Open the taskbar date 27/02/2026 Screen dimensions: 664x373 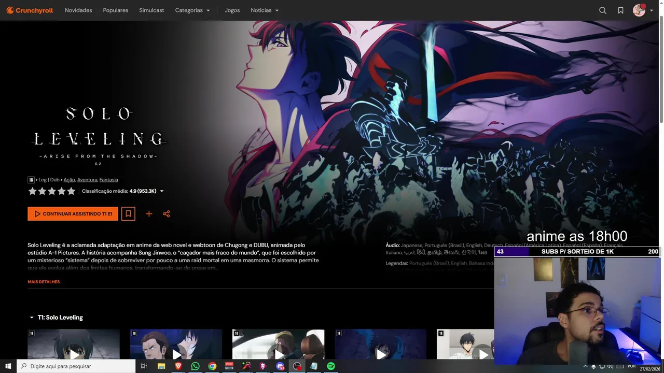pyautogui.click(x=650, y=369)
